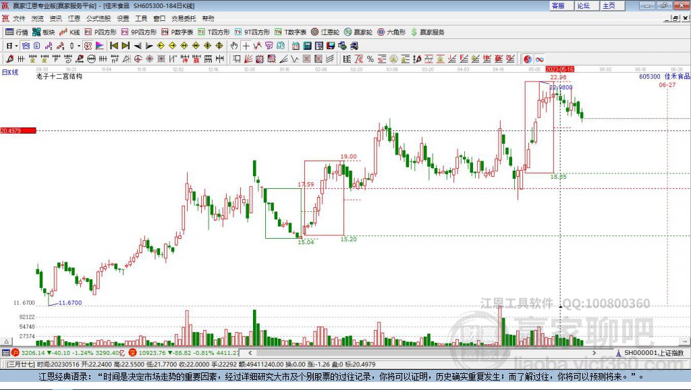Image resolution: width=691 pixels, height=390 pixels.
Task: Open the 帮助 menu
Action: [x=208, y=18]
